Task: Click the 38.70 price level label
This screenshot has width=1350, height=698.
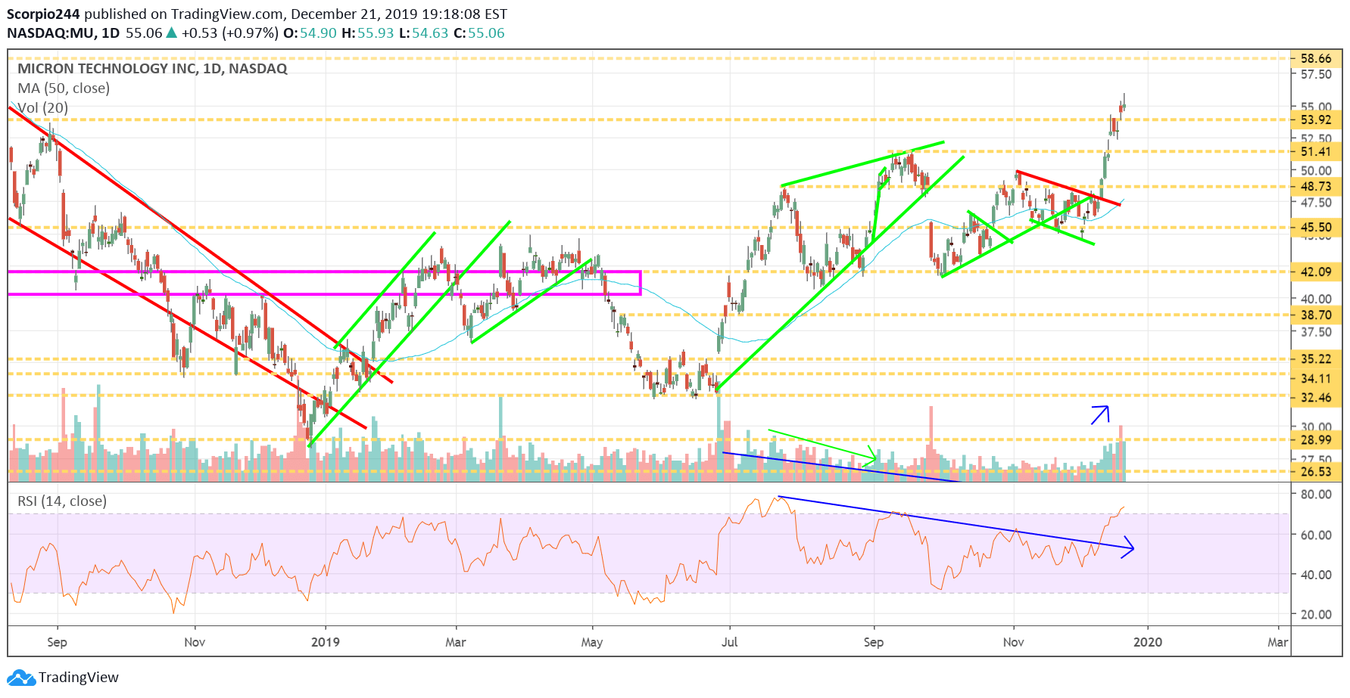Action: [1316, 315]
